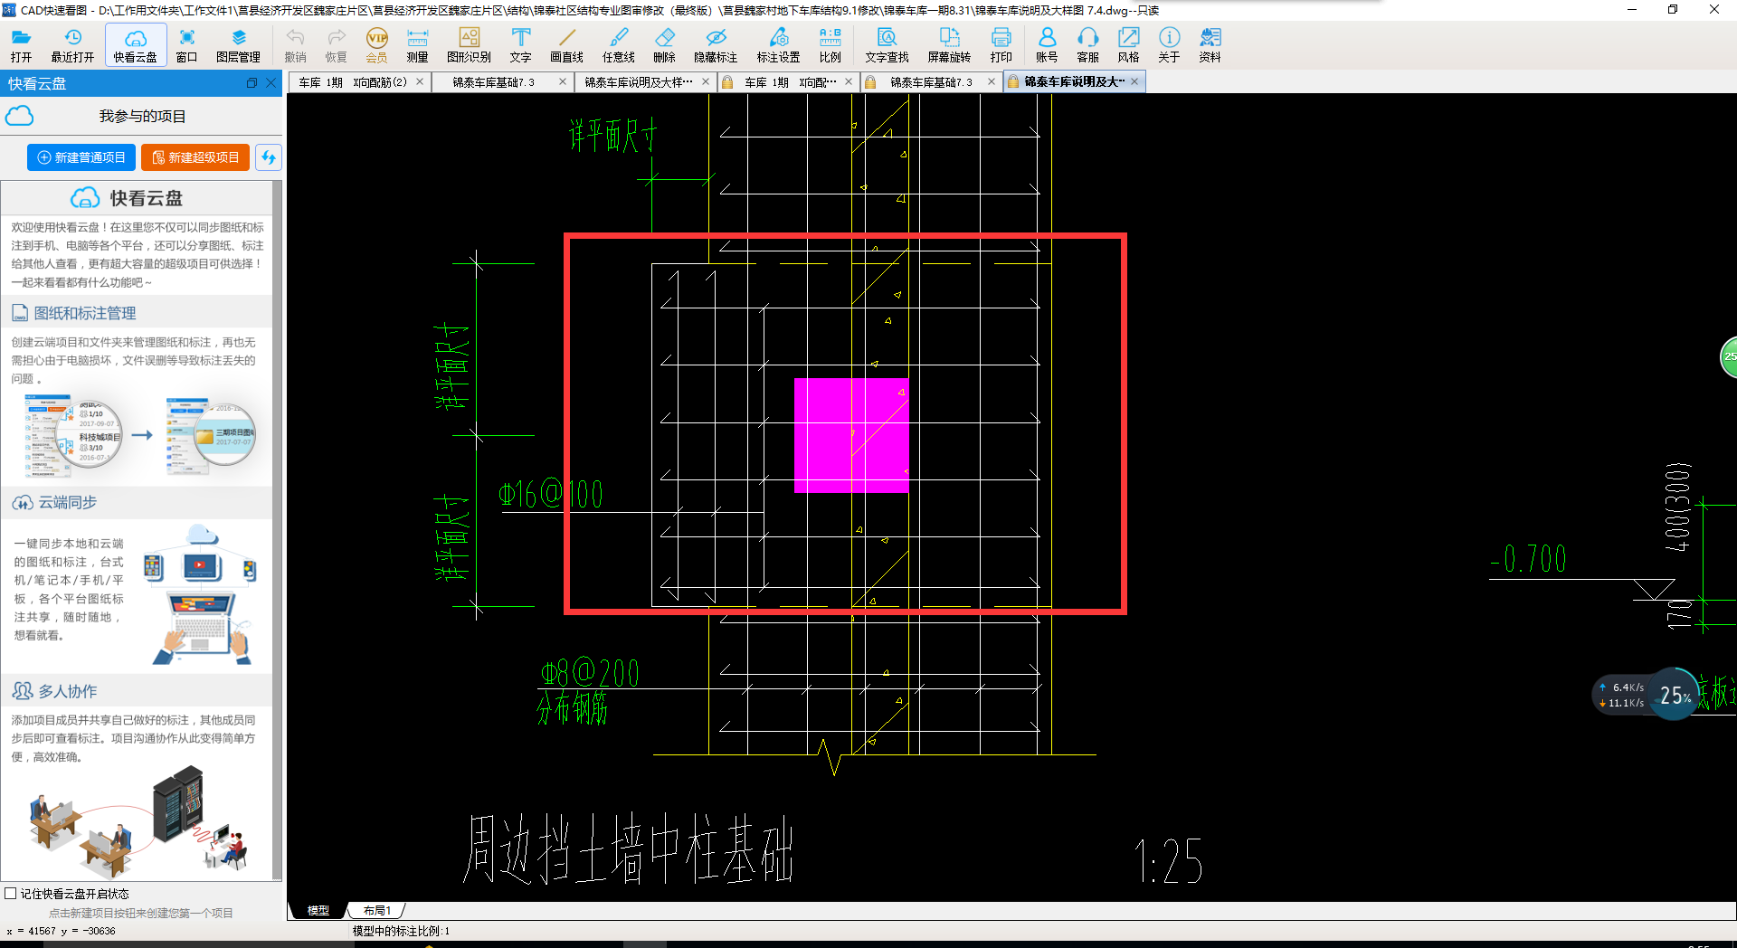Screen dimensions: 1737x948
Task: Click 新建超级项目 new super project button
Action: tap(195, 157)
